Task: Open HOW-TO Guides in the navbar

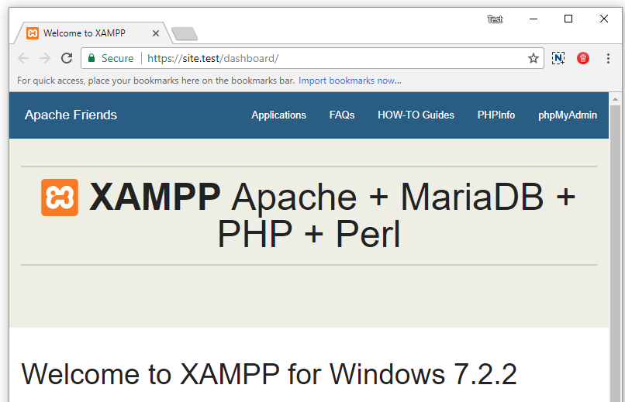Action: click(416, 115)
